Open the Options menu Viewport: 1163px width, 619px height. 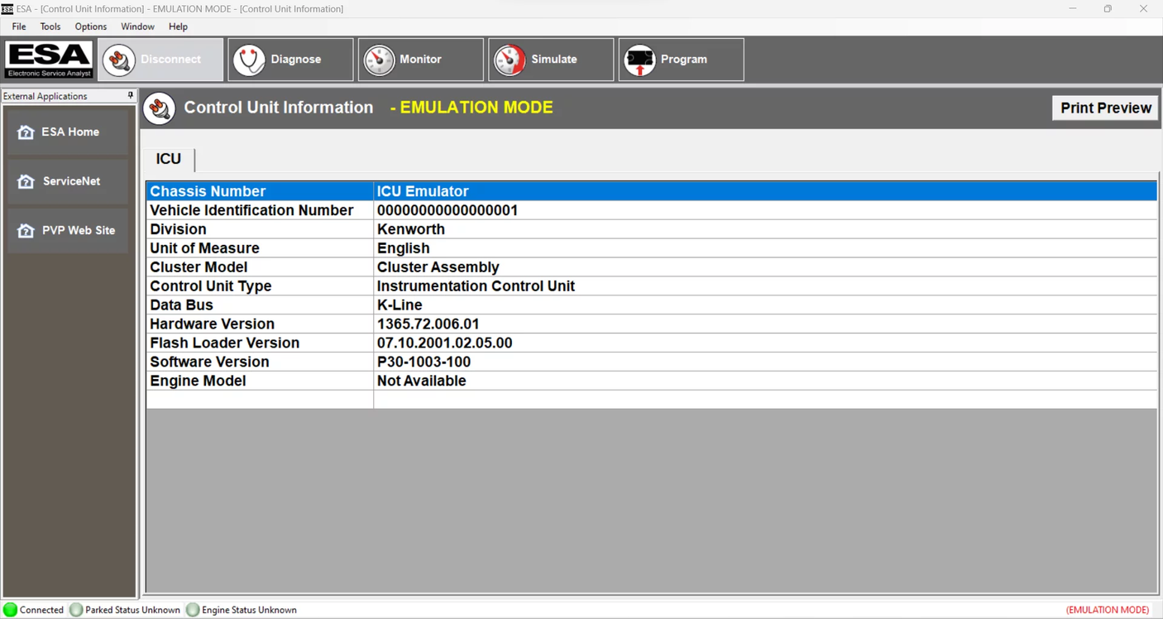(90, 26)
